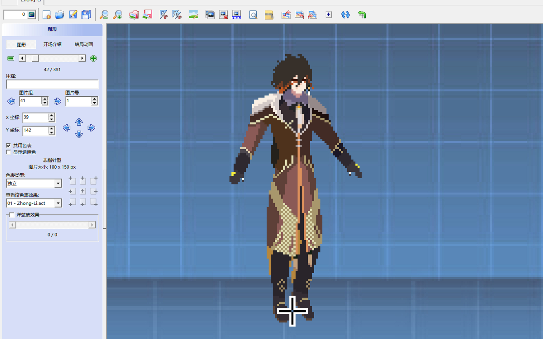Click the onion skin slider right arrow
Screen dimensions: 543x339
coord(92,225)
